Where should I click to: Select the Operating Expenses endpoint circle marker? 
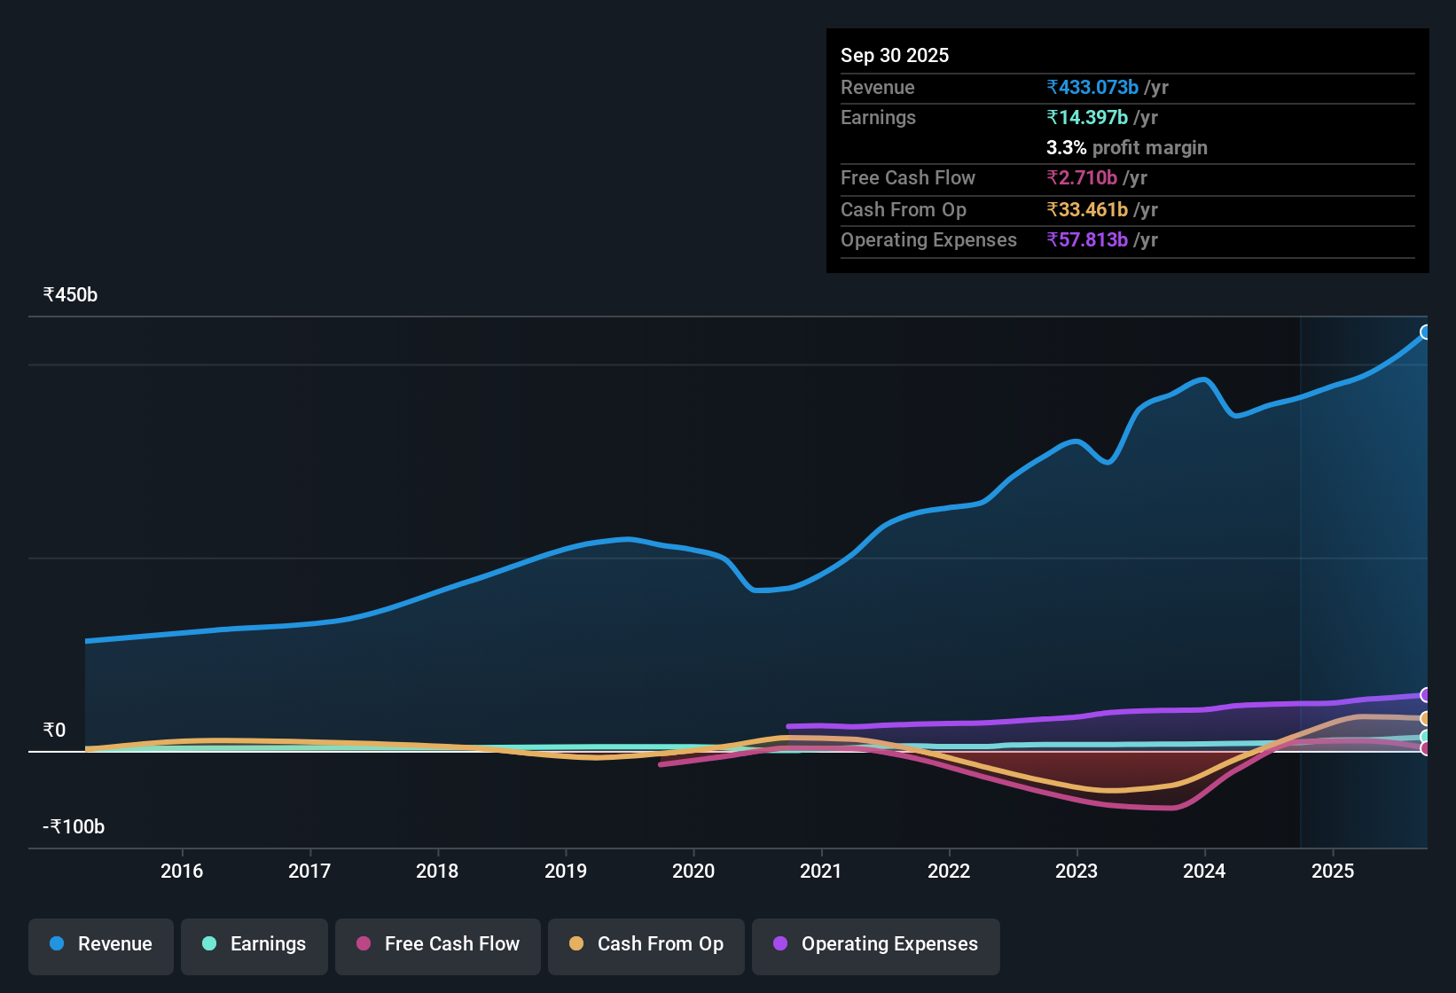click(x=1426, y=695)
